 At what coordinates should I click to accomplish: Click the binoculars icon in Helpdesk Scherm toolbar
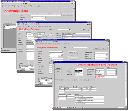38,24
